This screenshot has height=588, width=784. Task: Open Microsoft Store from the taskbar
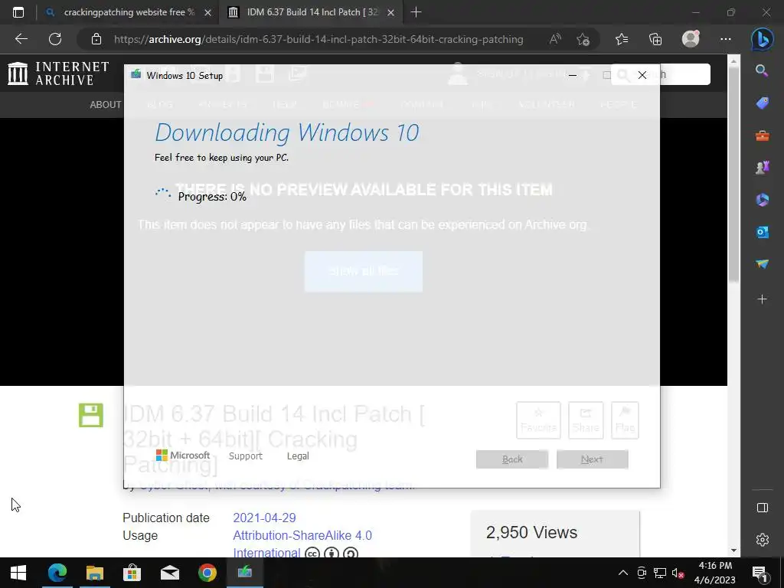tap(132, 573)
